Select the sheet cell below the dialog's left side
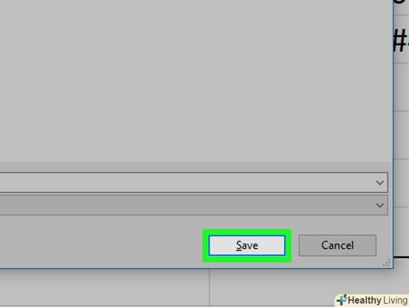Viewport: 409px width, 307px height. (x=104, y=287)
